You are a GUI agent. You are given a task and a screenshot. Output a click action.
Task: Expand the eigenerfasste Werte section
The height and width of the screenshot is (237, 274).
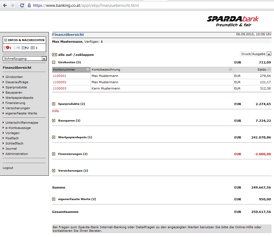[x=54, y=199]
